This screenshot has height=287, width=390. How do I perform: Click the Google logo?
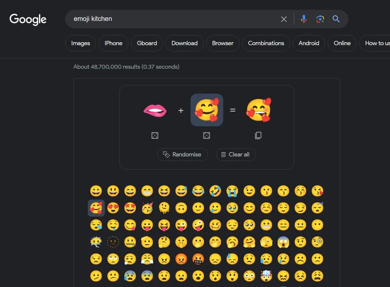pyautogui.click(x=28, y=19)
